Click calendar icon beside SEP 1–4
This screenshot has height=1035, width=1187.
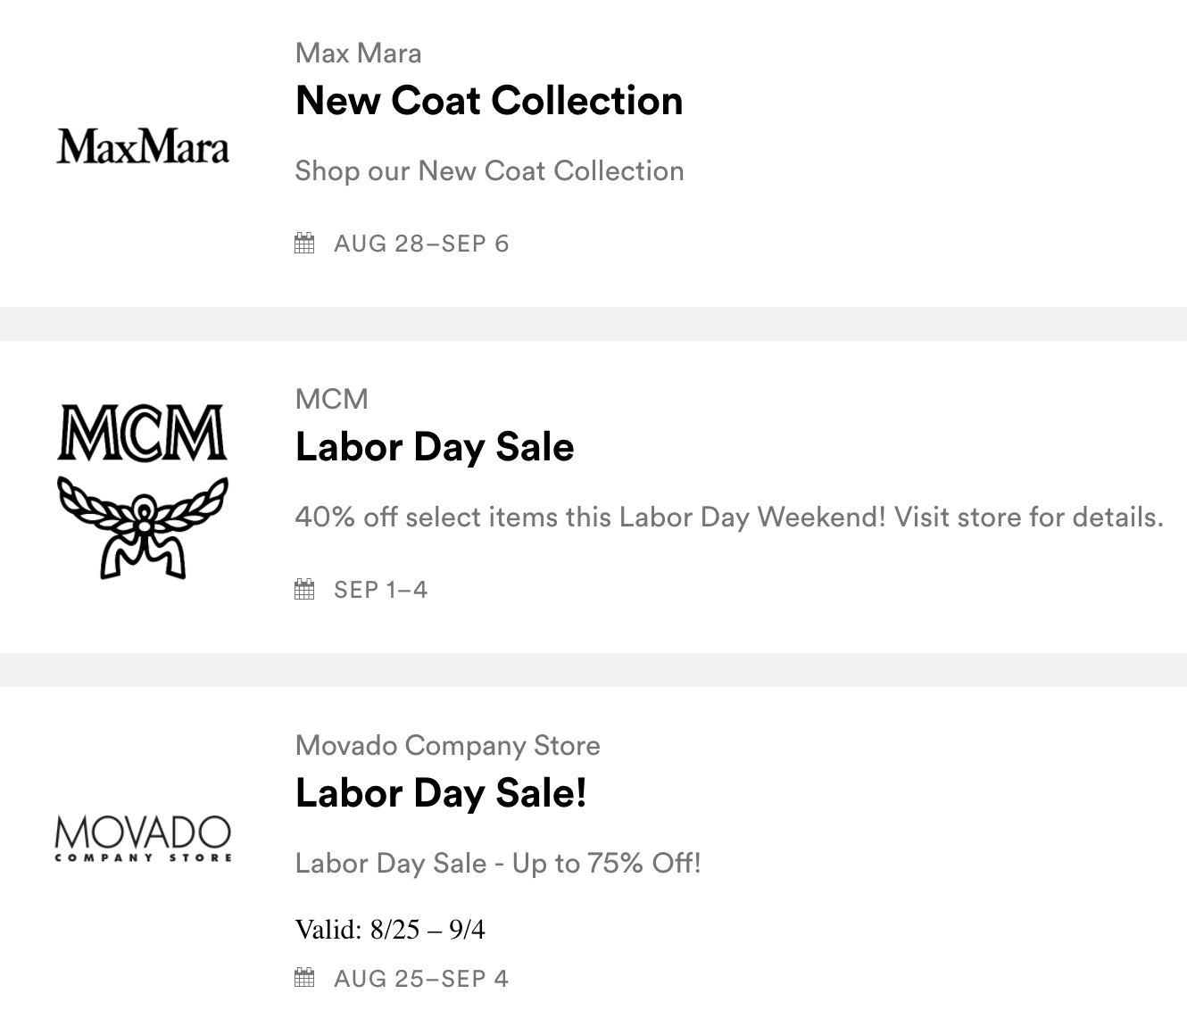(x=304, y=590)
